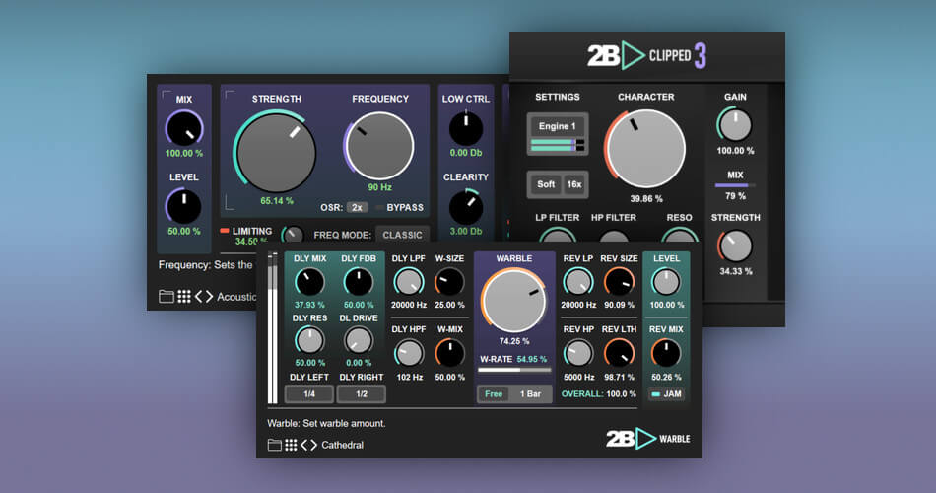The height and width of the screenshot is (493, 936).
Task: Select 1 Bar warble sync option
Action: coord(530,393)
